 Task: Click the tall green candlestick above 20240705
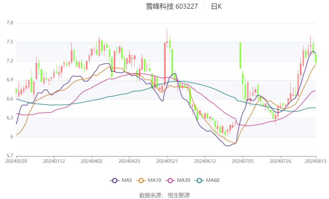[x=240, y=55]
